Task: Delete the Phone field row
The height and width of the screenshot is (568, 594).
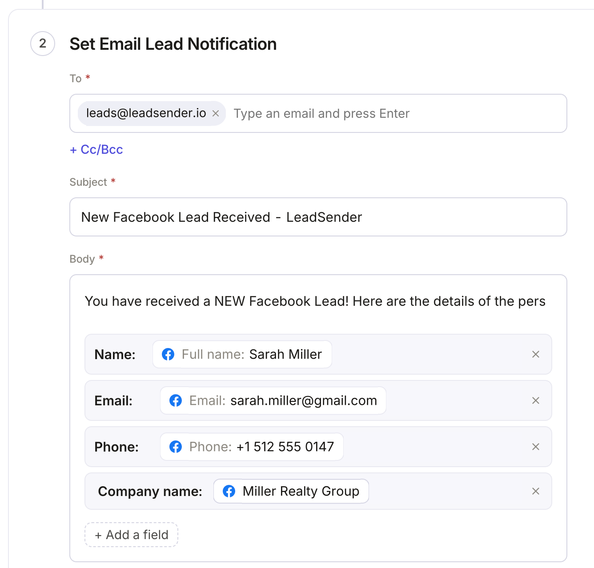Action: (x=536, y=447)
